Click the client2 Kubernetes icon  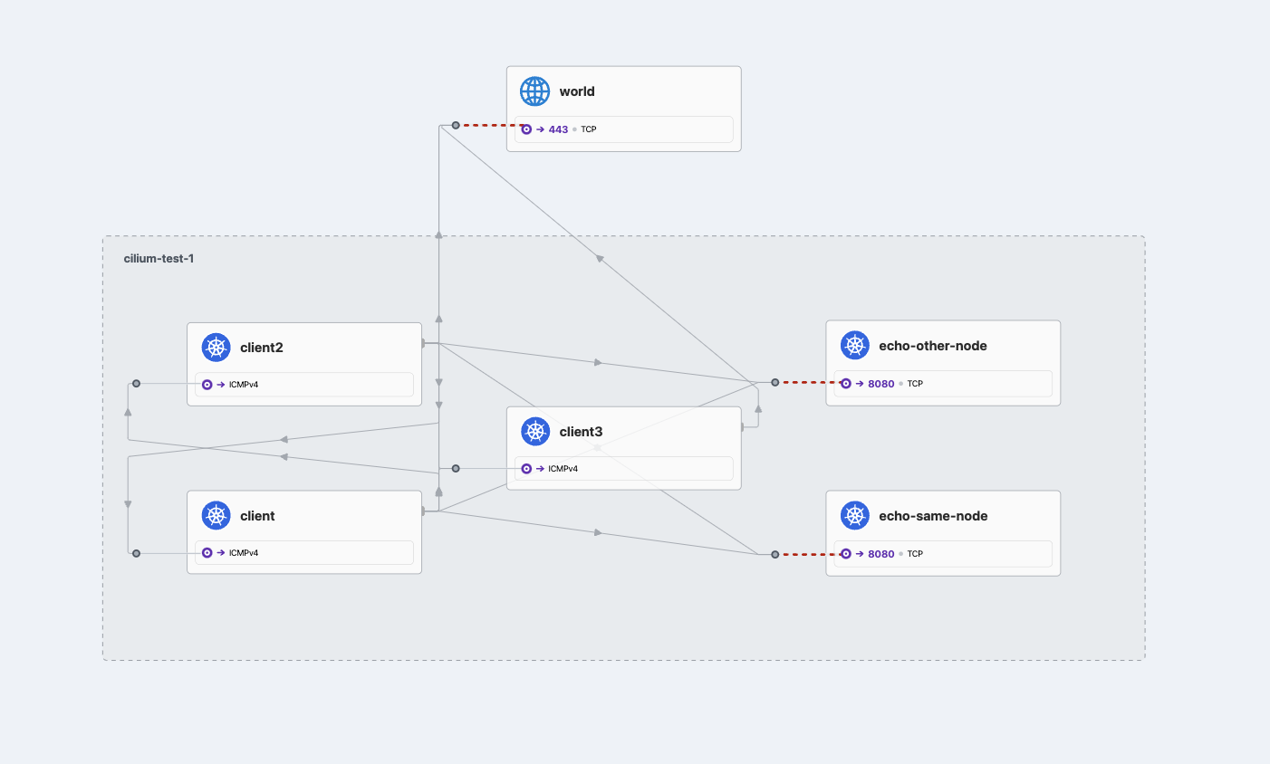216,348
